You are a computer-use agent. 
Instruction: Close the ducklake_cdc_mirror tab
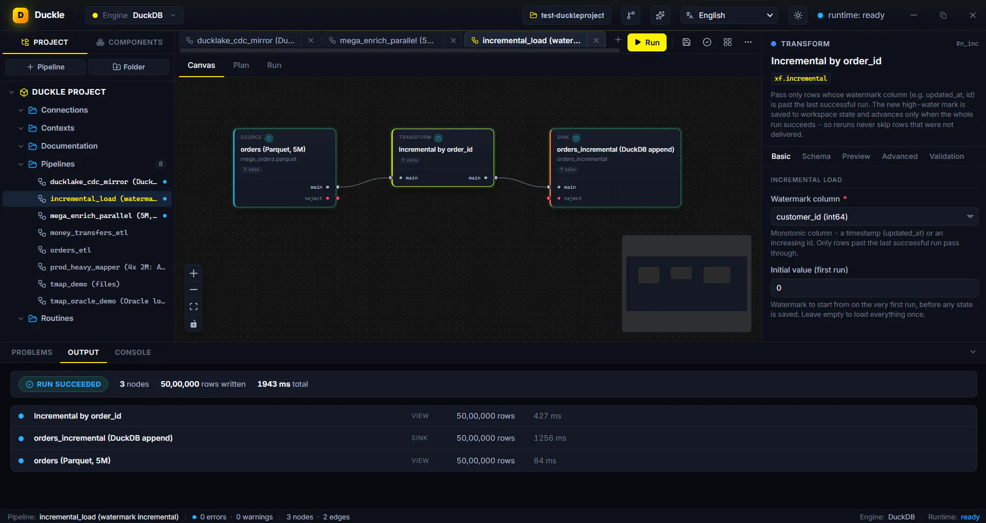point(311,41)
